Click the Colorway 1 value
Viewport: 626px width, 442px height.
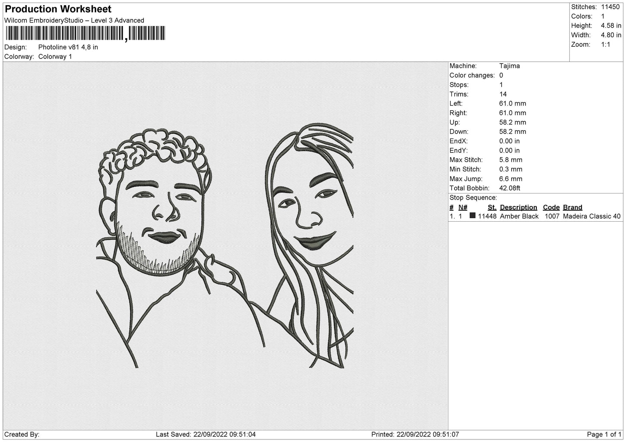55,57
